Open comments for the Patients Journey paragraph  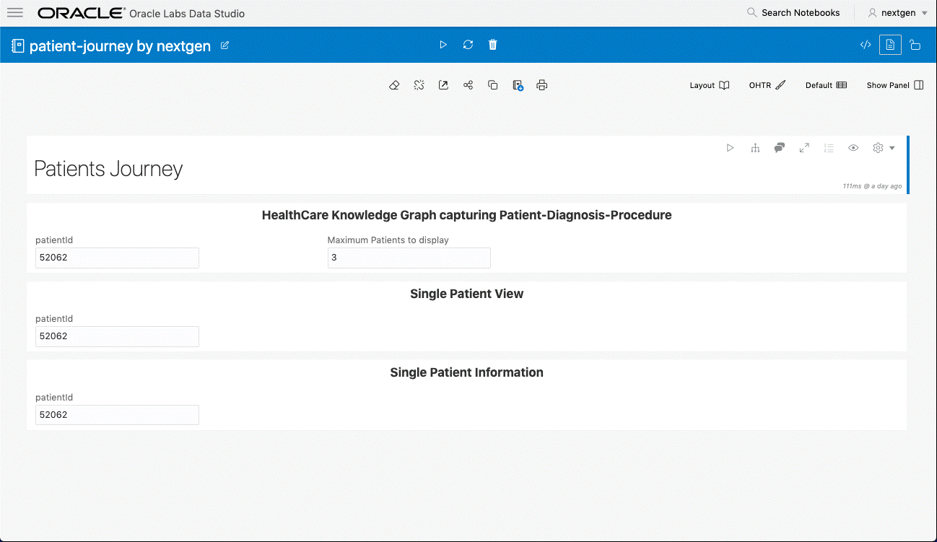click(x=780, y=148)
